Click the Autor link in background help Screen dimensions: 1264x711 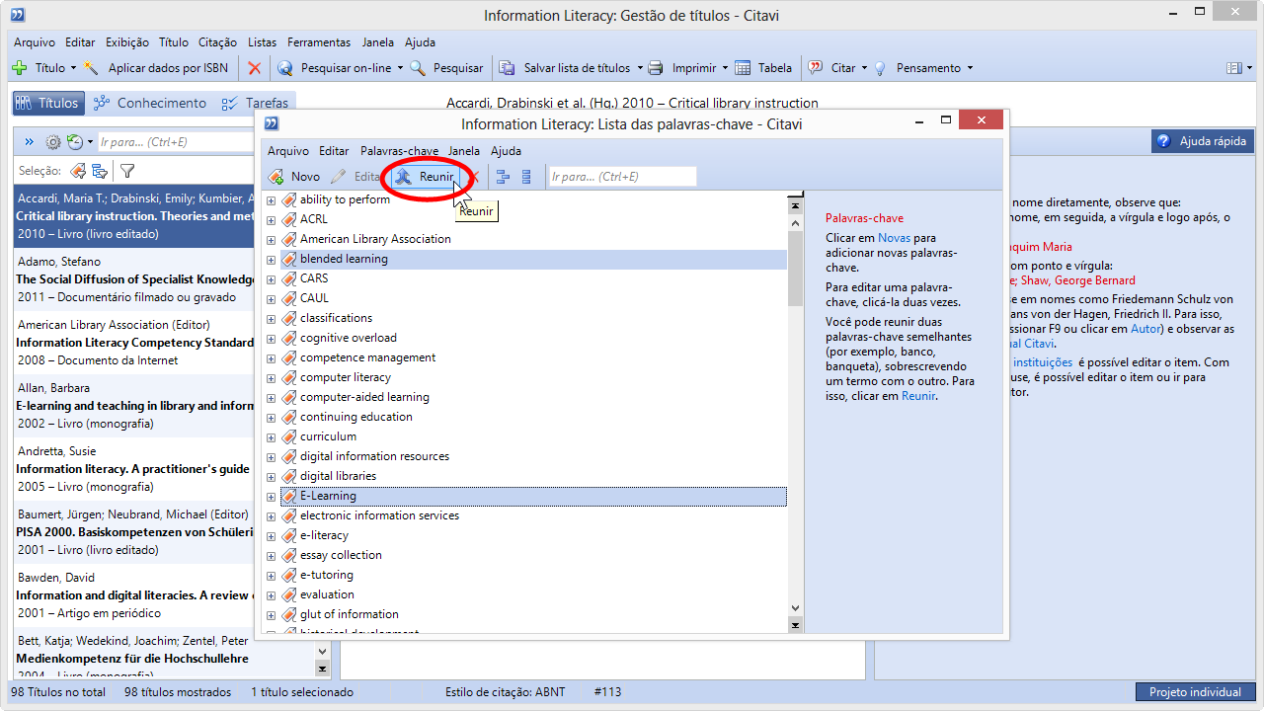[1145, 329]
